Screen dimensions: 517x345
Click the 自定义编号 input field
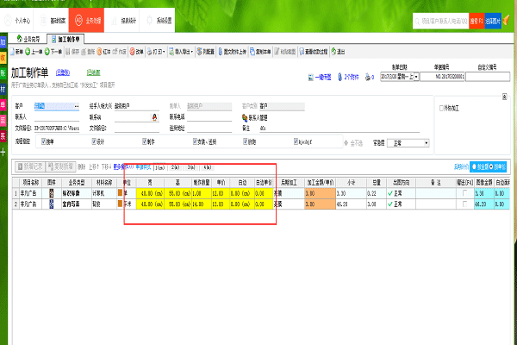(488, 77)
